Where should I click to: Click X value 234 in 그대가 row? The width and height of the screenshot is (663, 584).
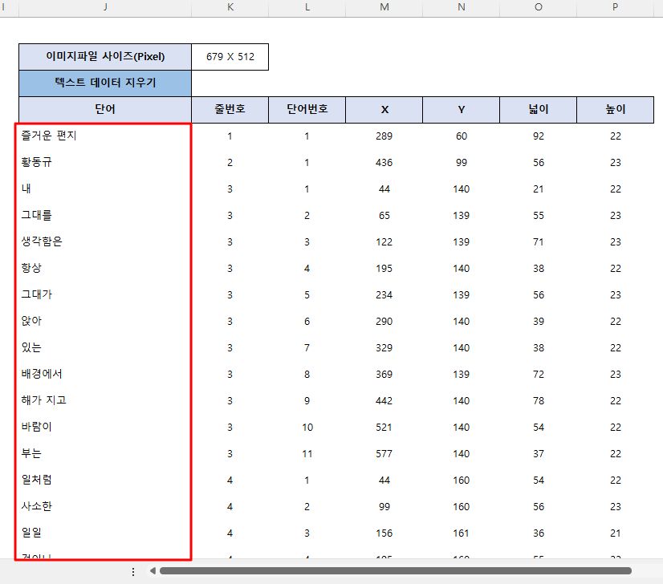[384, 295]
